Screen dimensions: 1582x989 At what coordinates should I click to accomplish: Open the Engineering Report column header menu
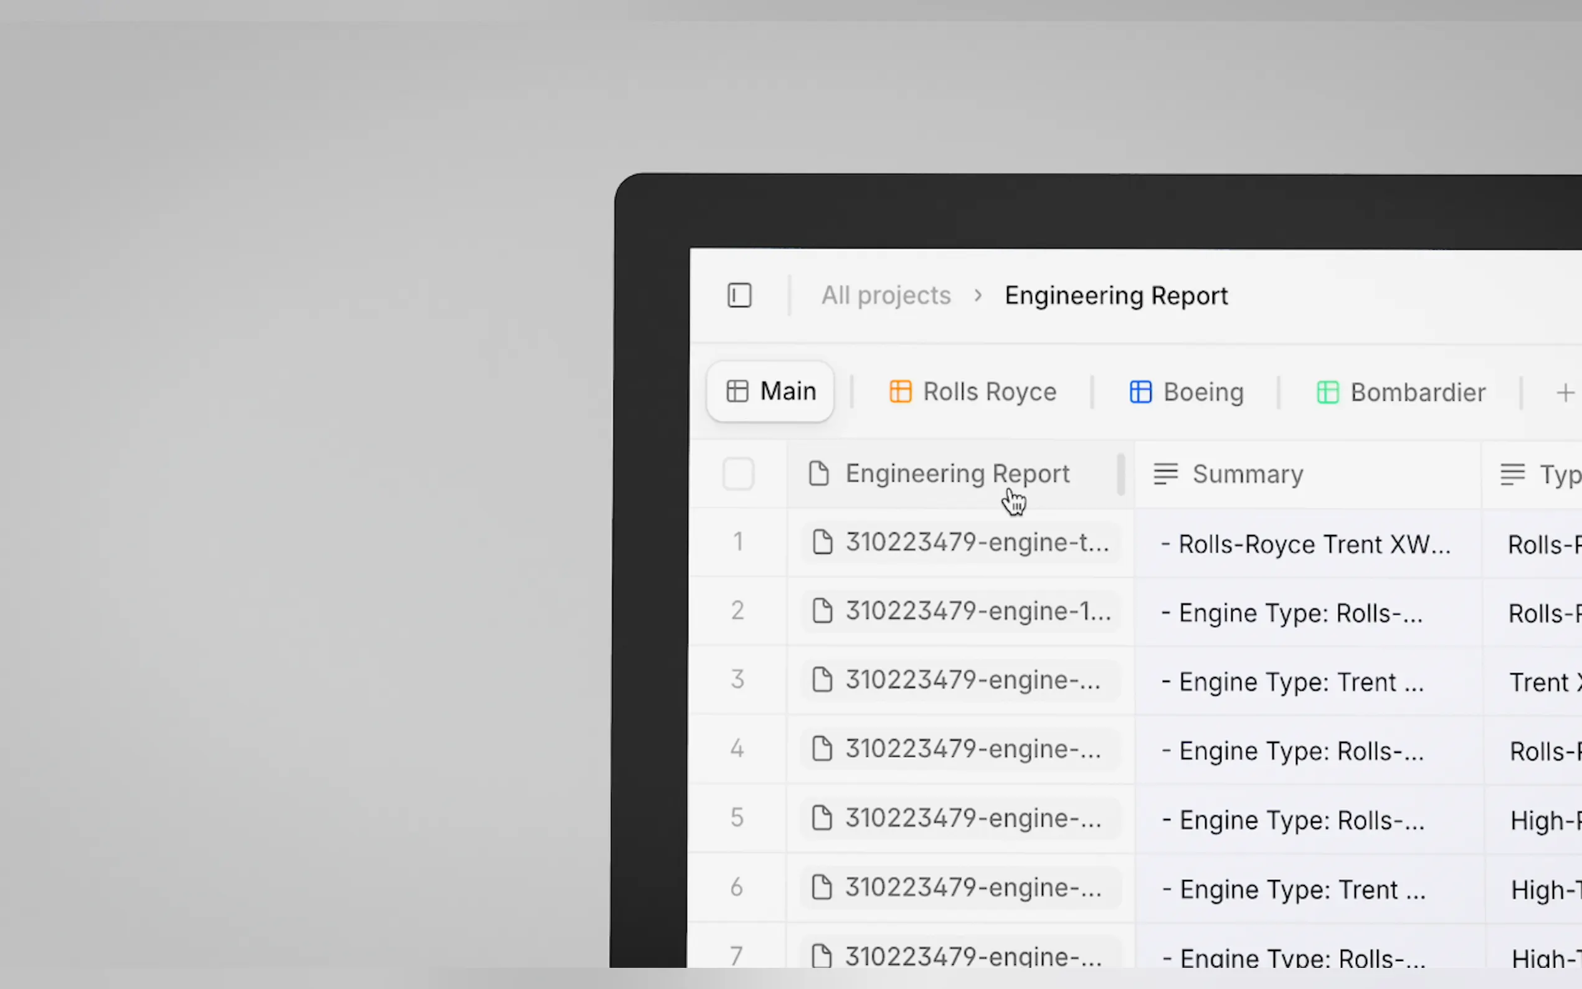(x=957, y=473)
